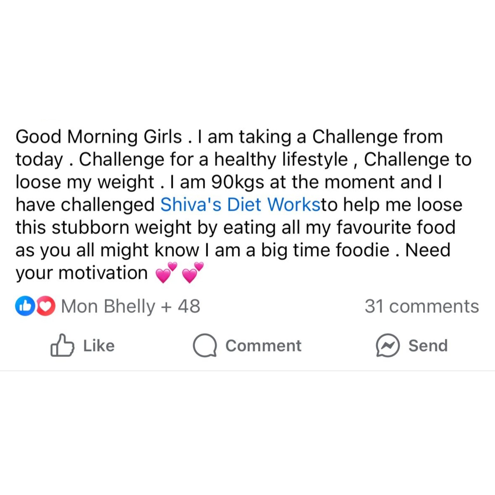Viewport: 495px width, 495px height.
Task: View the 31 comments
Action: point(422,306)
